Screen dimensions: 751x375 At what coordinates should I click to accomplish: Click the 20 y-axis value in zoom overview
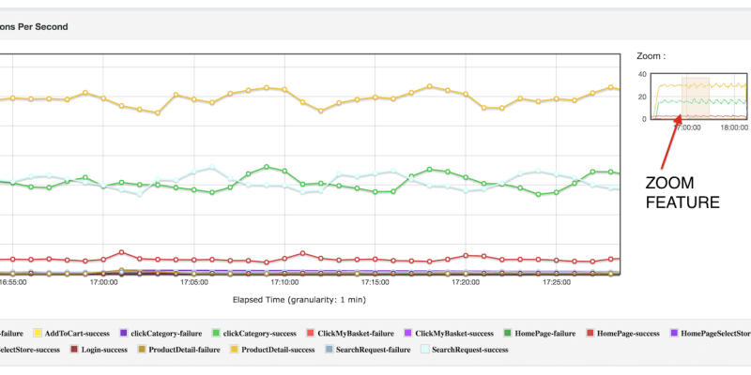pyautogui.click(x=643, y=97)
